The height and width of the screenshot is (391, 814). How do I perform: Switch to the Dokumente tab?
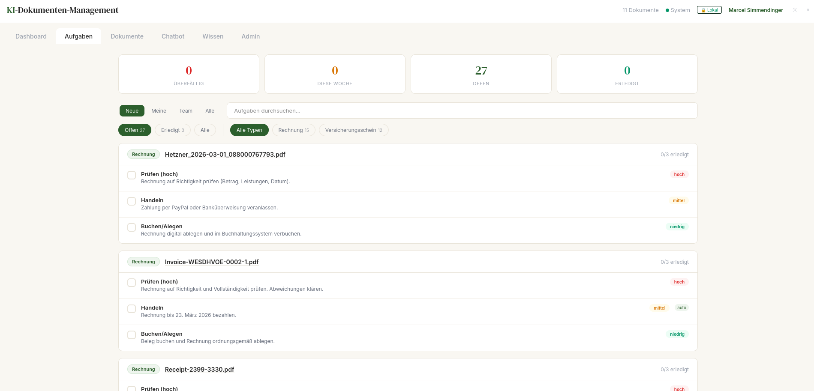127,36
